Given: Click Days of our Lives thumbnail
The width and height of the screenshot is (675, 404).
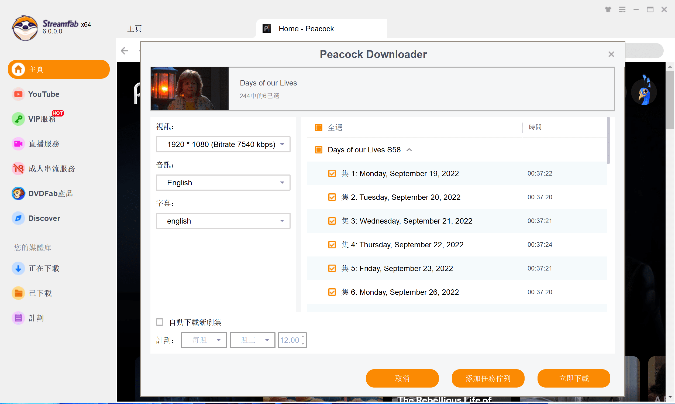Looking at the screenshot, I should 190,88.
